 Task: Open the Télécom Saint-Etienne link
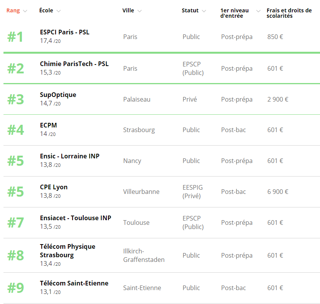[74, 283]
